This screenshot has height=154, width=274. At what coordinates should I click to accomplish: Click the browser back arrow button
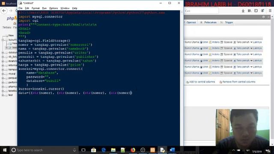(x=4, y=11)
